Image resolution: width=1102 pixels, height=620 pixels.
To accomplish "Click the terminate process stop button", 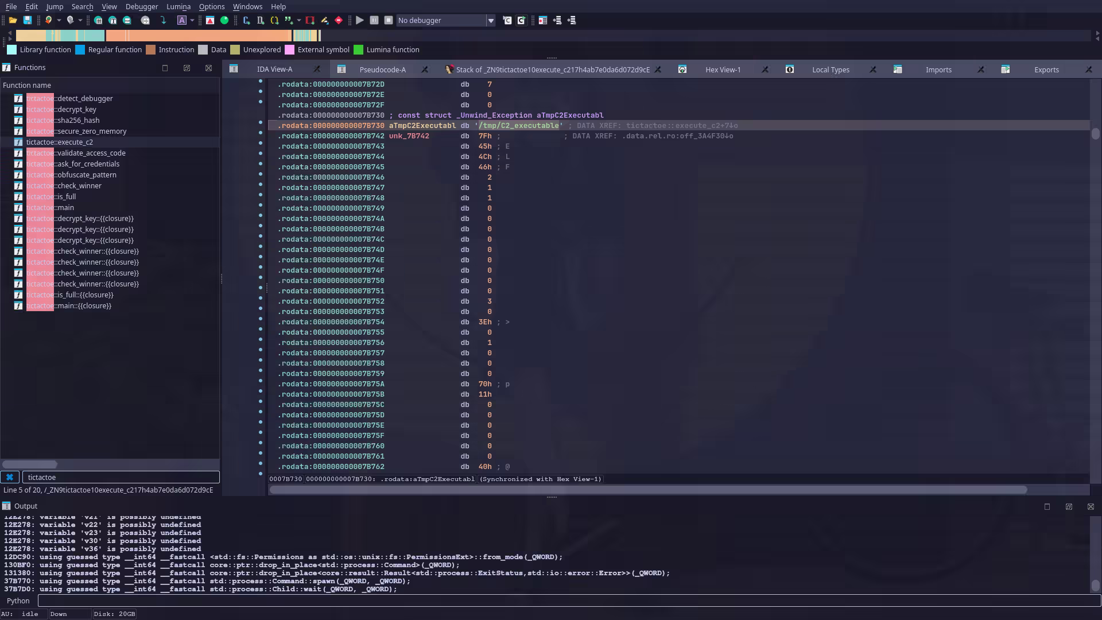I will click(x=389, y=20).
